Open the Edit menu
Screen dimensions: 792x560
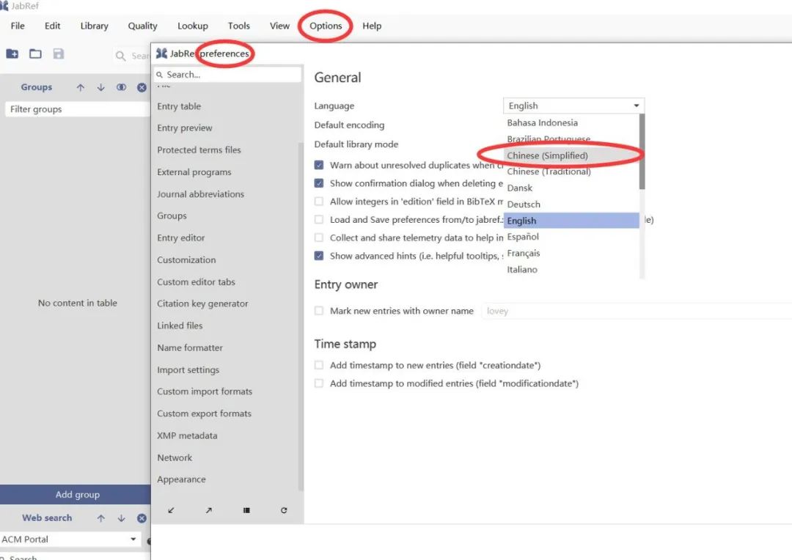53,26
